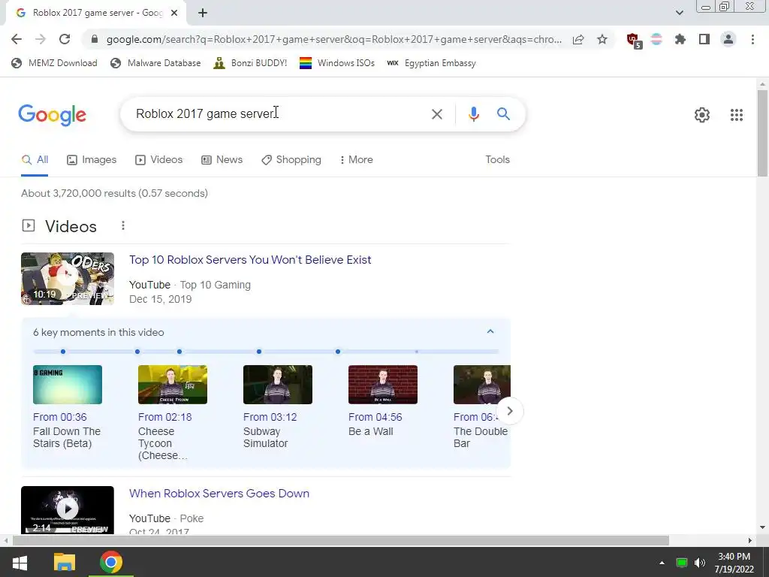Click Chrome icon in taskbar

point(111,562)
